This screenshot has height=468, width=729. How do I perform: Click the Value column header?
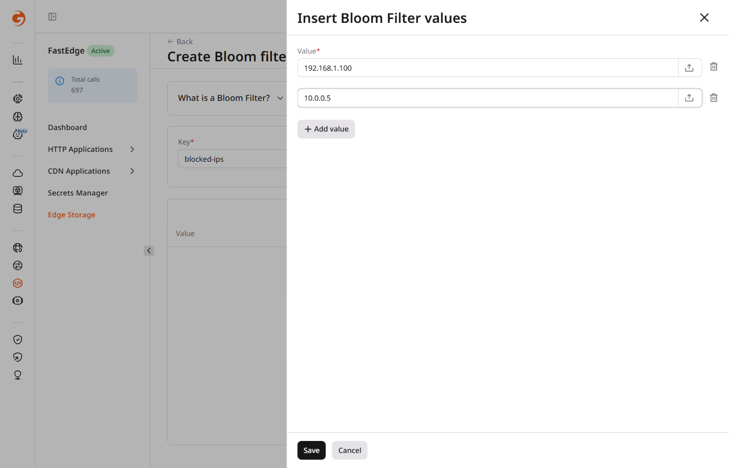pos(185,233)
